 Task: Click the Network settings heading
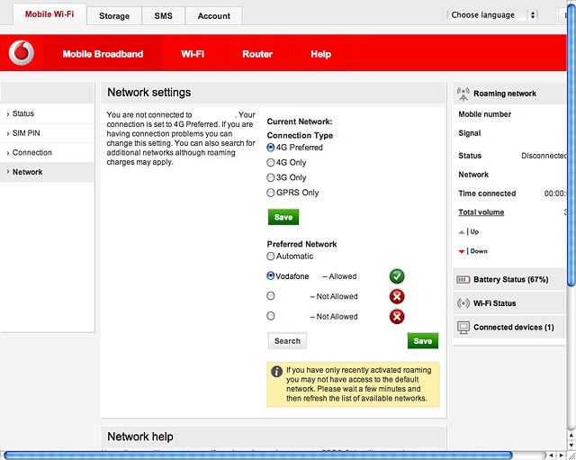pyautogui.click(x=149, y=92)
